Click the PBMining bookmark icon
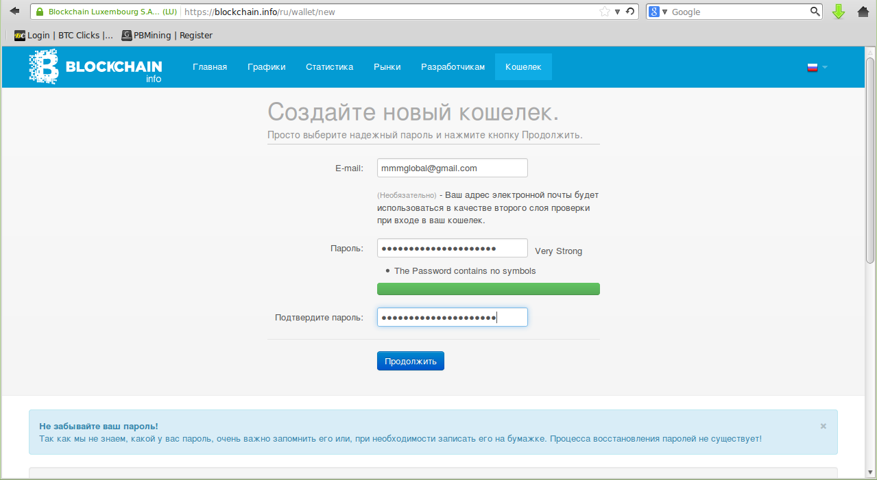The image size is (877, 480). [x=125, y=35]
